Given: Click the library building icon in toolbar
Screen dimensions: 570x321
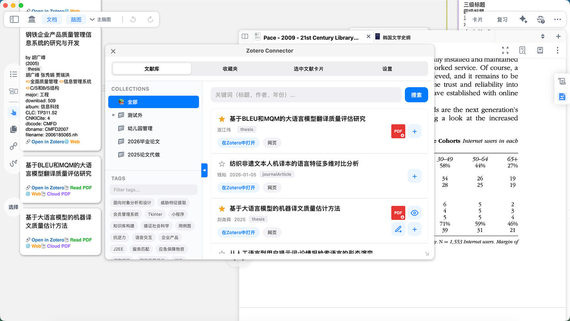Looking at the screenshot, I should pos(32,19).
